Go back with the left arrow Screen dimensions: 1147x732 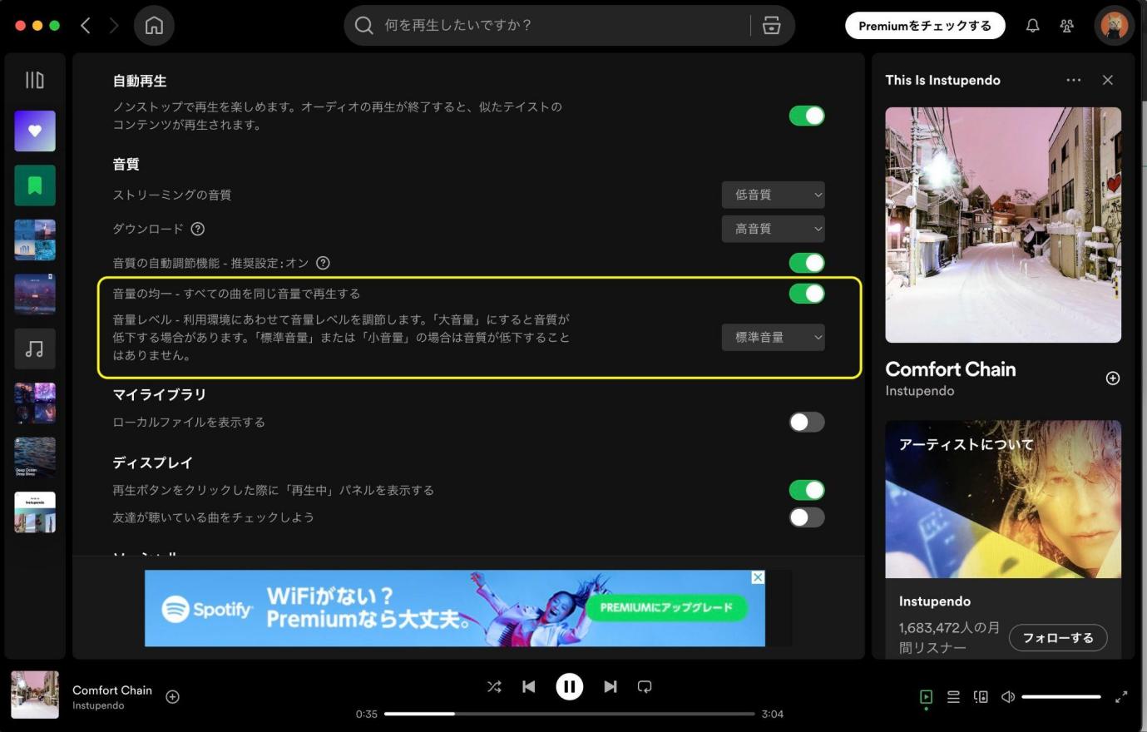(85, 26)
